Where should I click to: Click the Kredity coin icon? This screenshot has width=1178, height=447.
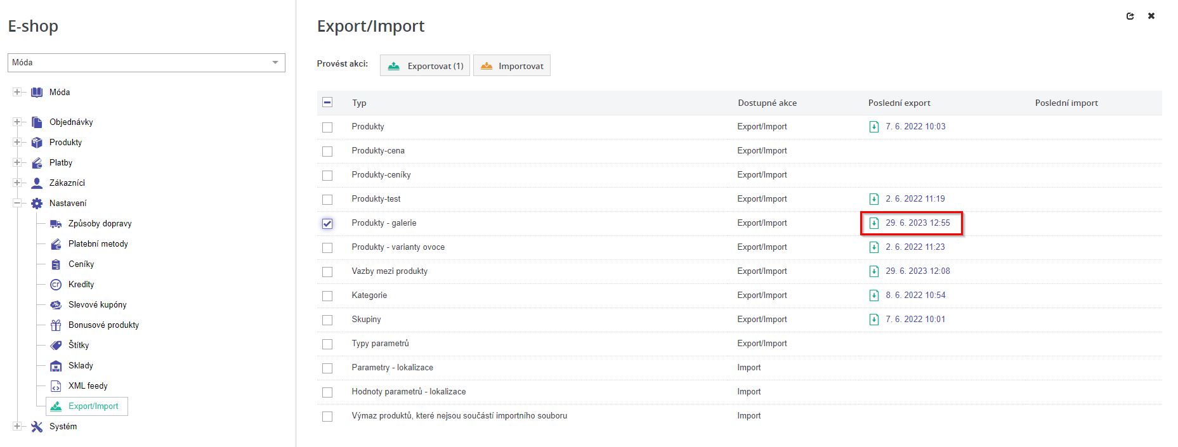(x=56, y=285)
